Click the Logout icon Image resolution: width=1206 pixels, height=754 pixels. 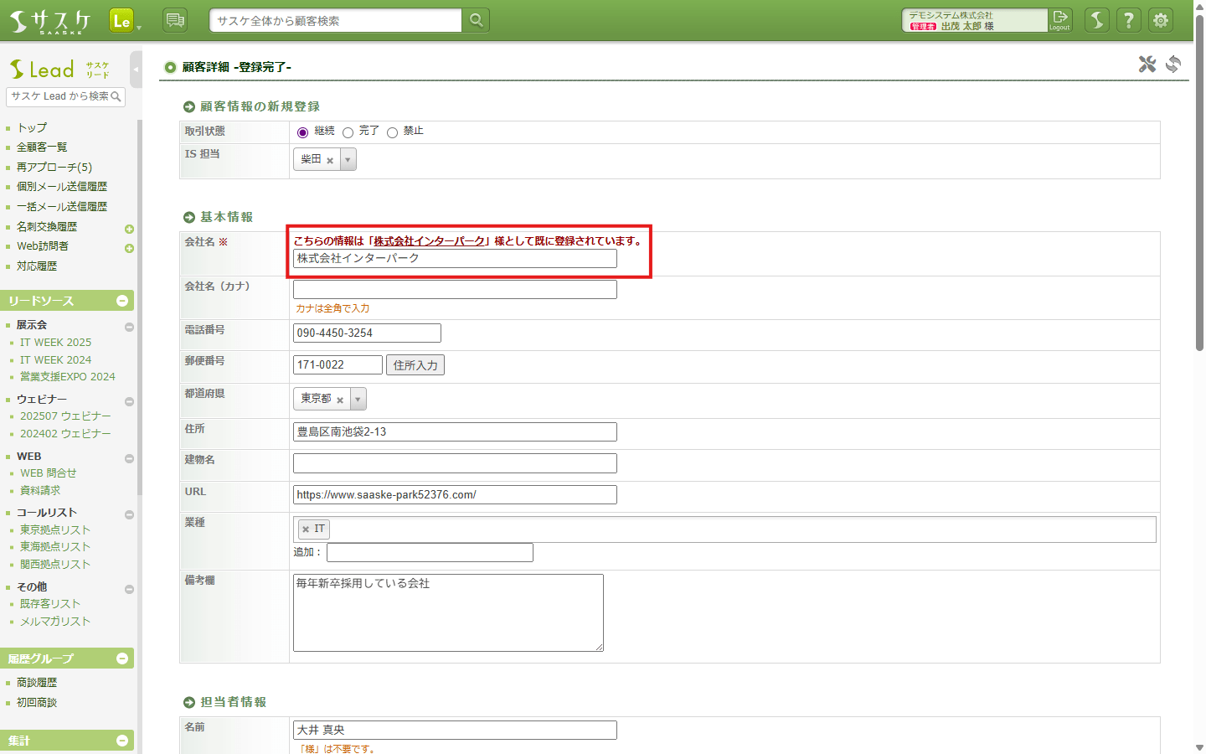pos(1060,20)
